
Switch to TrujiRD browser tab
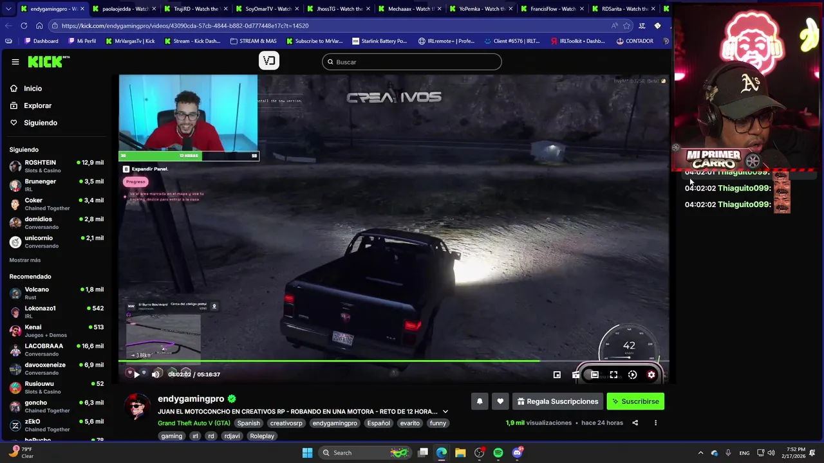(x=196, y=9)
